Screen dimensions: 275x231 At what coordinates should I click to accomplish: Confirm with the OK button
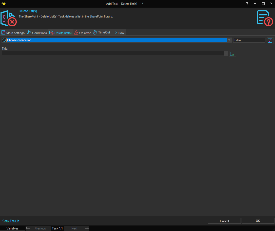pyautogui.click(x=258, y=221)
